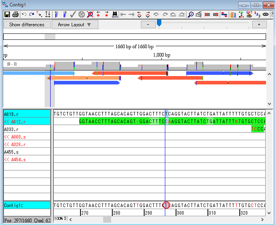The height and width of the screenshot is (225, 276).
Task: Click the red T arrow edit icon
Action: coord(39,14)
